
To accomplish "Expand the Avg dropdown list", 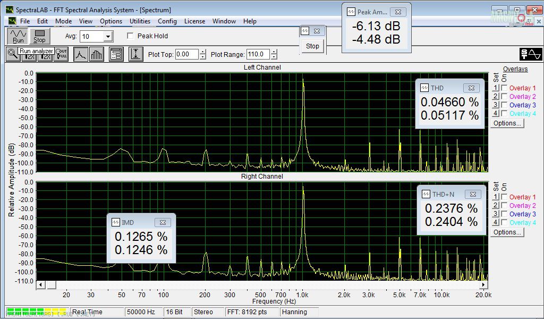I will pos(108,37).
